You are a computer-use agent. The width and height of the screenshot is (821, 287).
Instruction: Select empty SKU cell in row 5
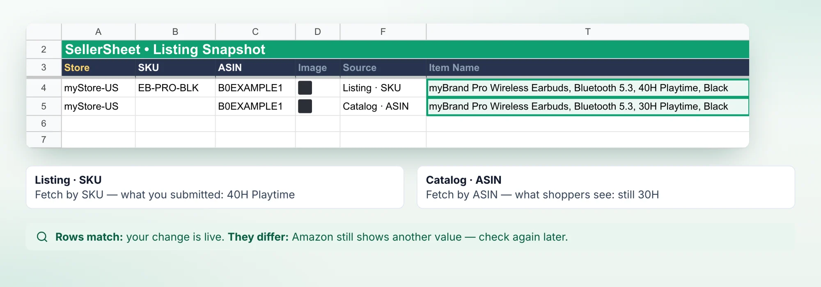click(x=175, y=106)
